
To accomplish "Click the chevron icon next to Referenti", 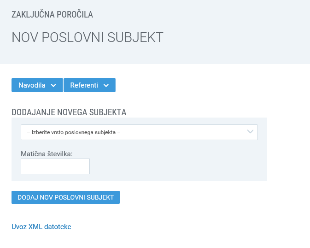I will click(x=106, y=85).
